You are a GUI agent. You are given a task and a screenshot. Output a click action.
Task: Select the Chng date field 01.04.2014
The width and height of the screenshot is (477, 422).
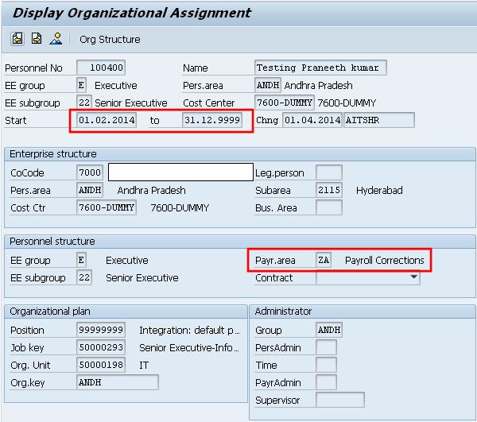tap(312, 120)
